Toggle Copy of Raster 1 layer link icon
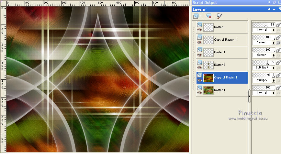The height and width of the screenshot is (154, 281). click(278, 75)
